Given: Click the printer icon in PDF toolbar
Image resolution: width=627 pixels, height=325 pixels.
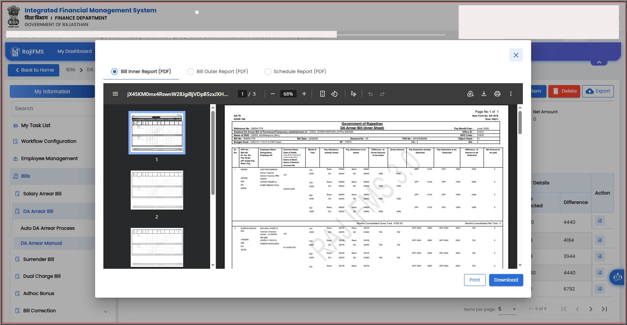Looking at the screenshot, I should (x=497, y=94).
